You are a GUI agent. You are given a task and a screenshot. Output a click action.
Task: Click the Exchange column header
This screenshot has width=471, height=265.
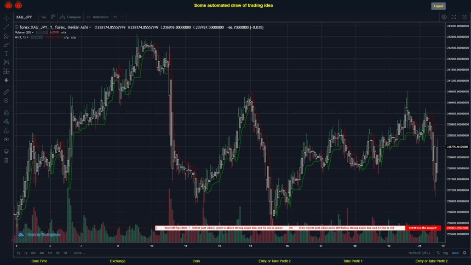[x=118, y=261]
